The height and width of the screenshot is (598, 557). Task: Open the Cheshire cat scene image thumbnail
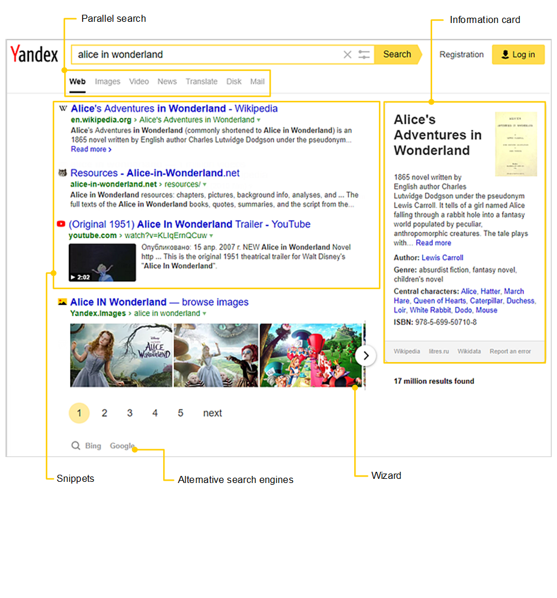pyautogui.click(x=216, y=356)
